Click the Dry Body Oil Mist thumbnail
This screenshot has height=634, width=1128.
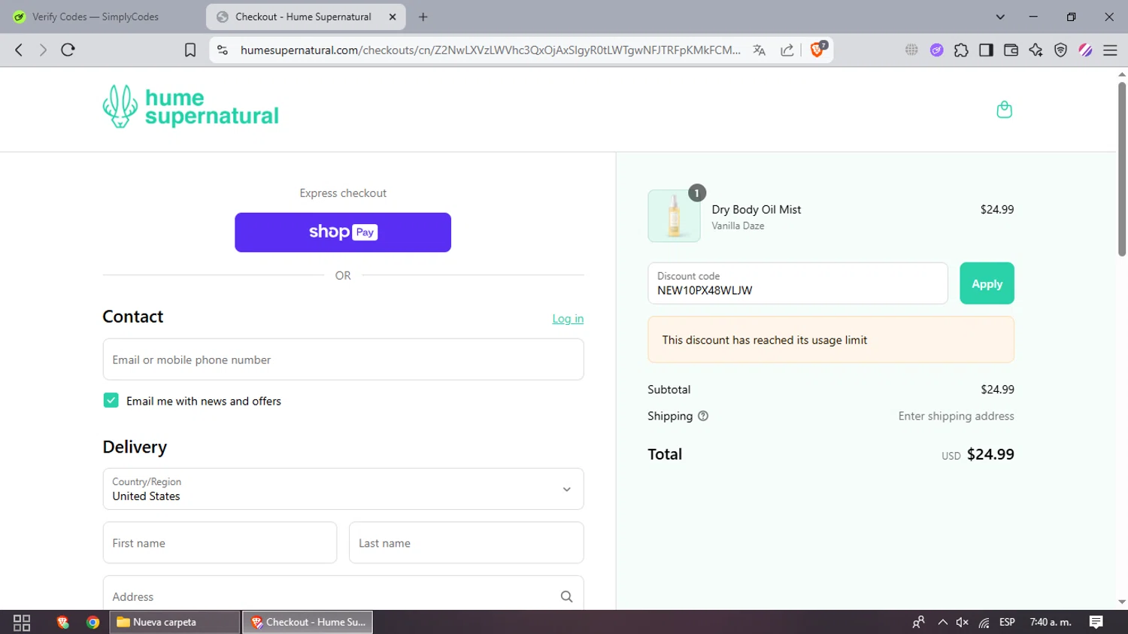[x=674, y=216]
